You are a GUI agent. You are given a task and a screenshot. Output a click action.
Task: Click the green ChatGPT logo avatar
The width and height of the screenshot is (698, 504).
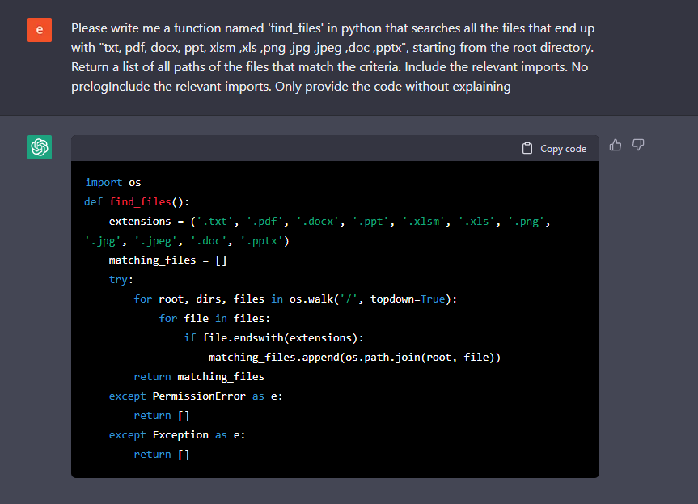(x=40, y=147)
